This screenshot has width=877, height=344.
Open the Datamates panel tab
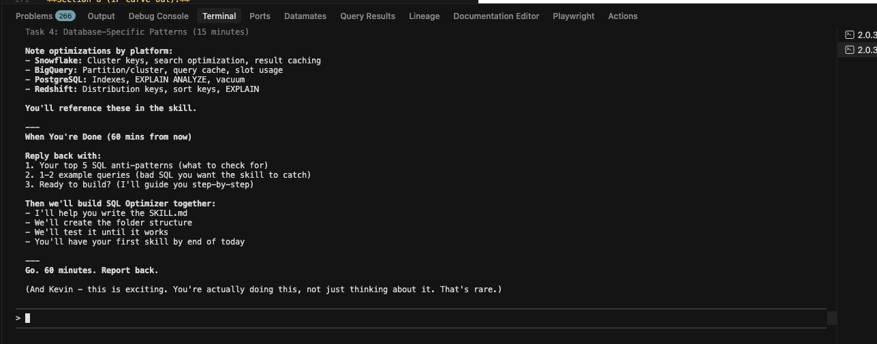305,16
